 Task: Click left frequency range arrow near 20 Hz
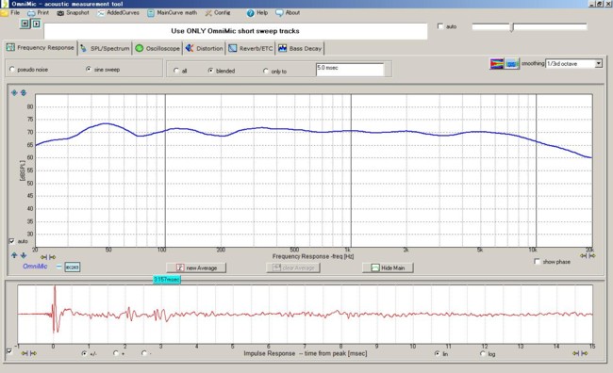tap(43, 257)
